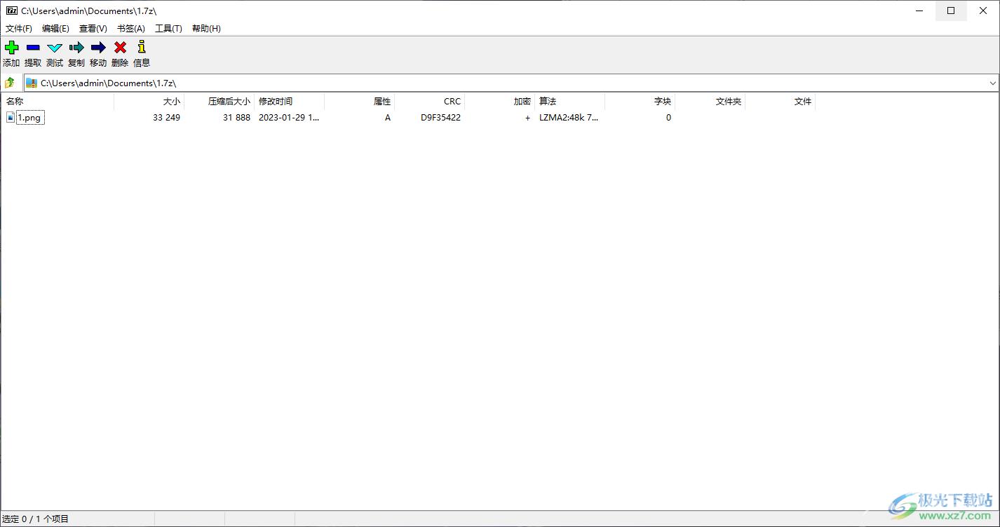Sort by 文件 column header
The height and width of the screenshot is (527, 1000).
780,102
